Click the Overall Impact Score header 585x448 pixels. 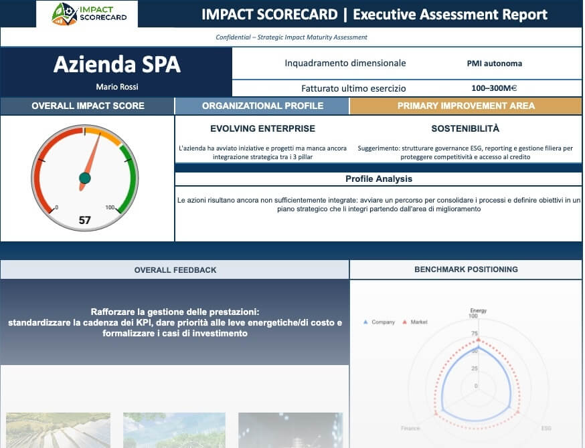tap(87, 106)
